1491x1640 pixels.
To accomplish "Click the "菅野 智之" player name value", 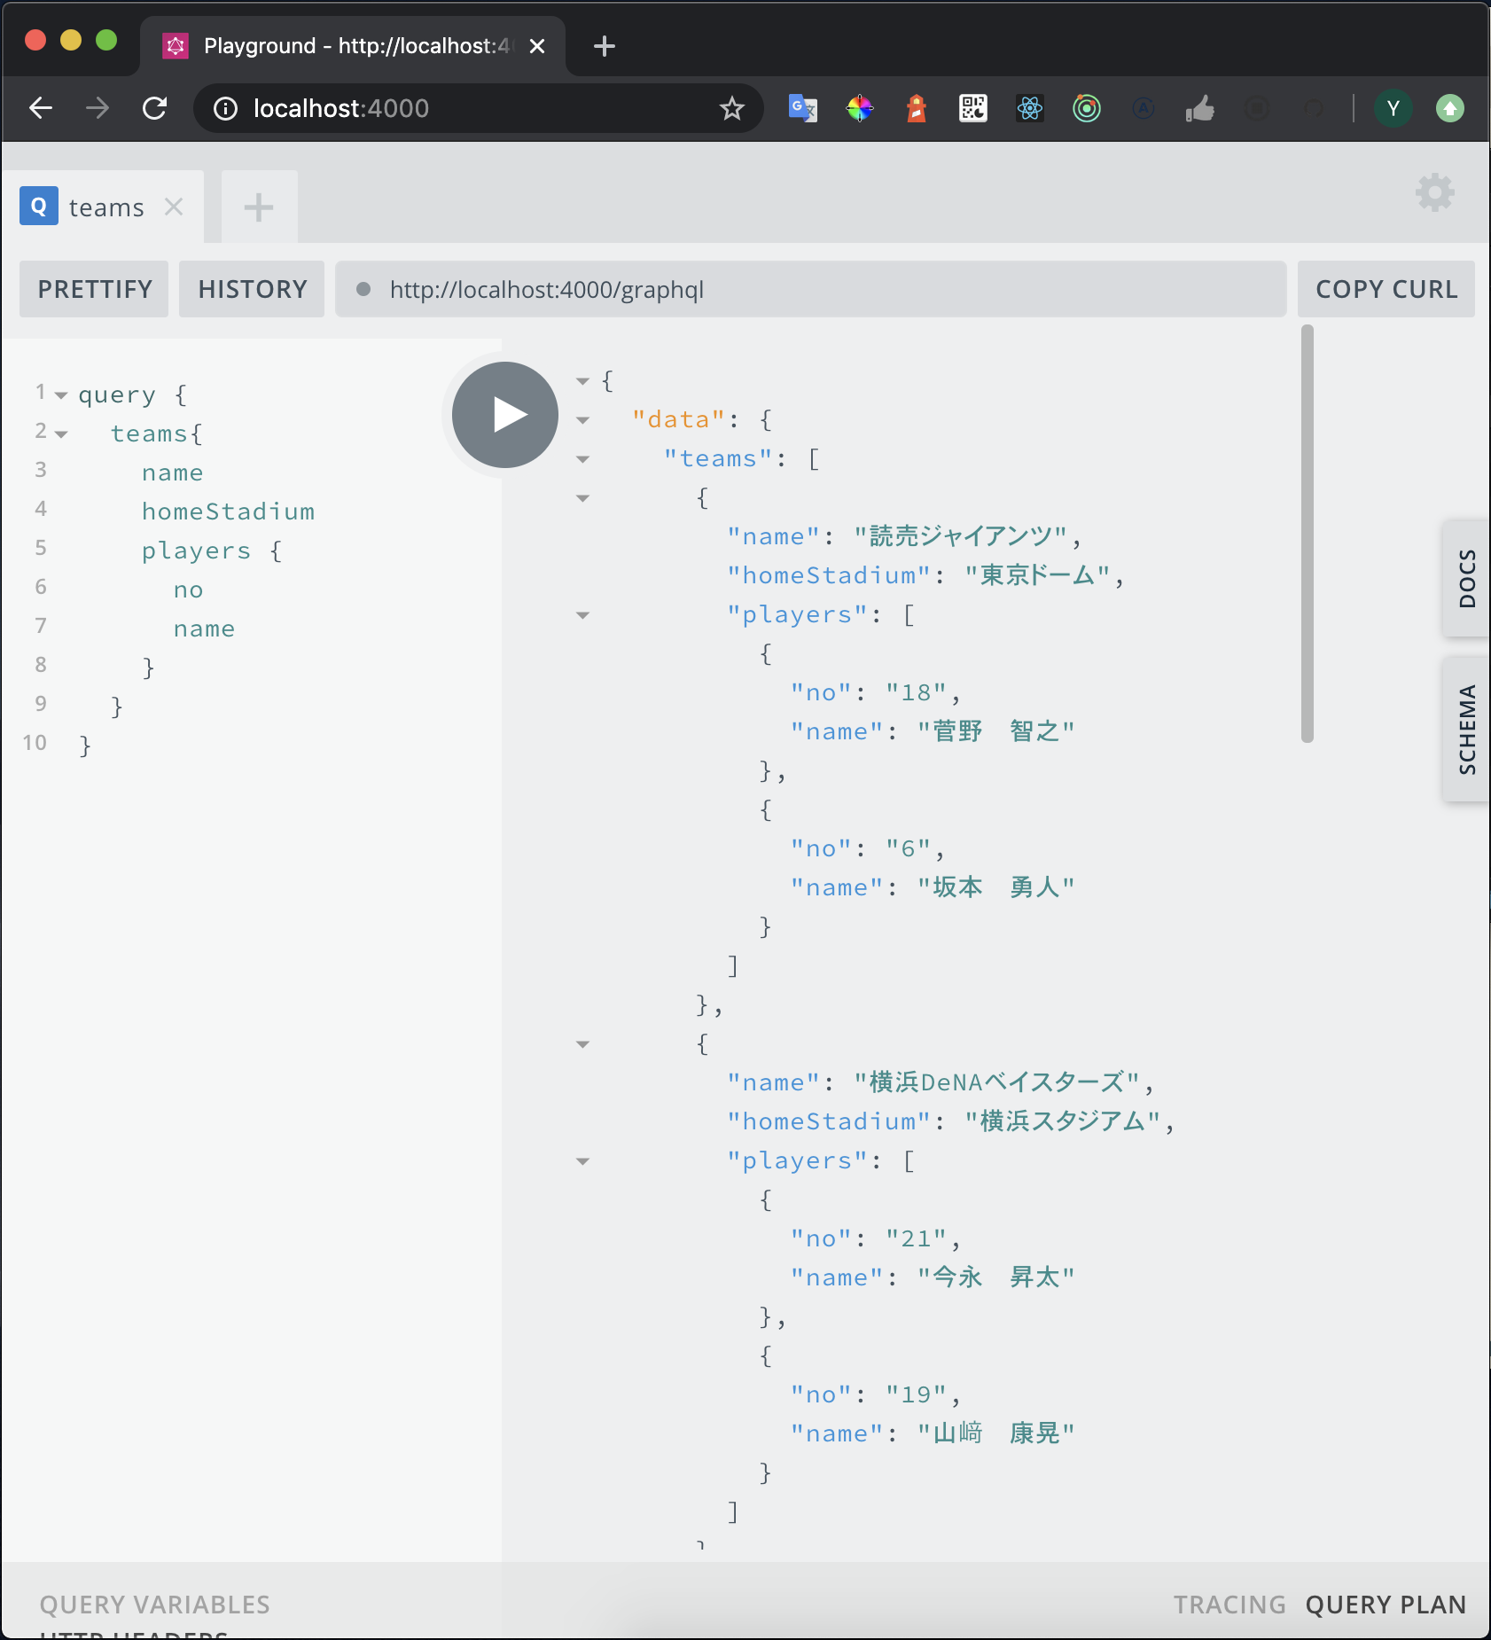I will tap(996, 731).
